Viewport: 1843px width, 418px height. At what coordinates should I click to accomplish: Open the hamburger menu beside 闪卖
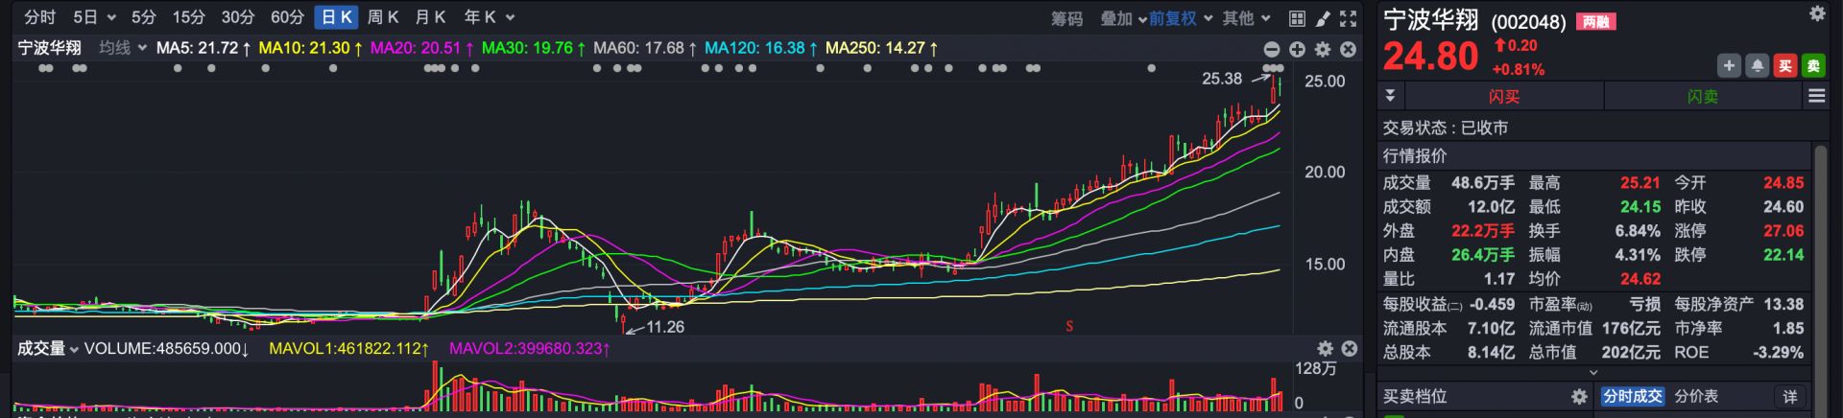coord(1816,96)
